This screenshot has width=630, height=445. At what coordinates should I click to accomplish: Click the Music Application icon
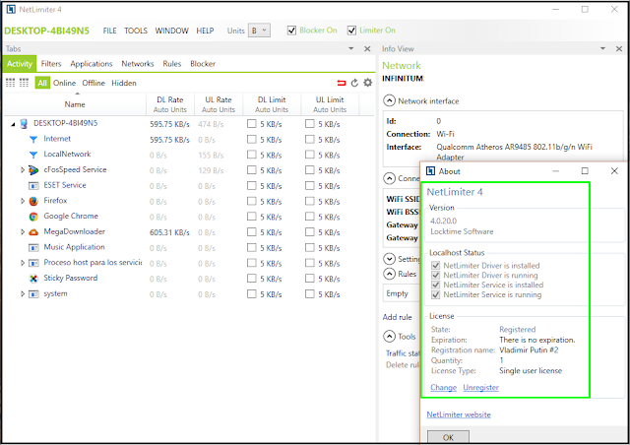33,248
